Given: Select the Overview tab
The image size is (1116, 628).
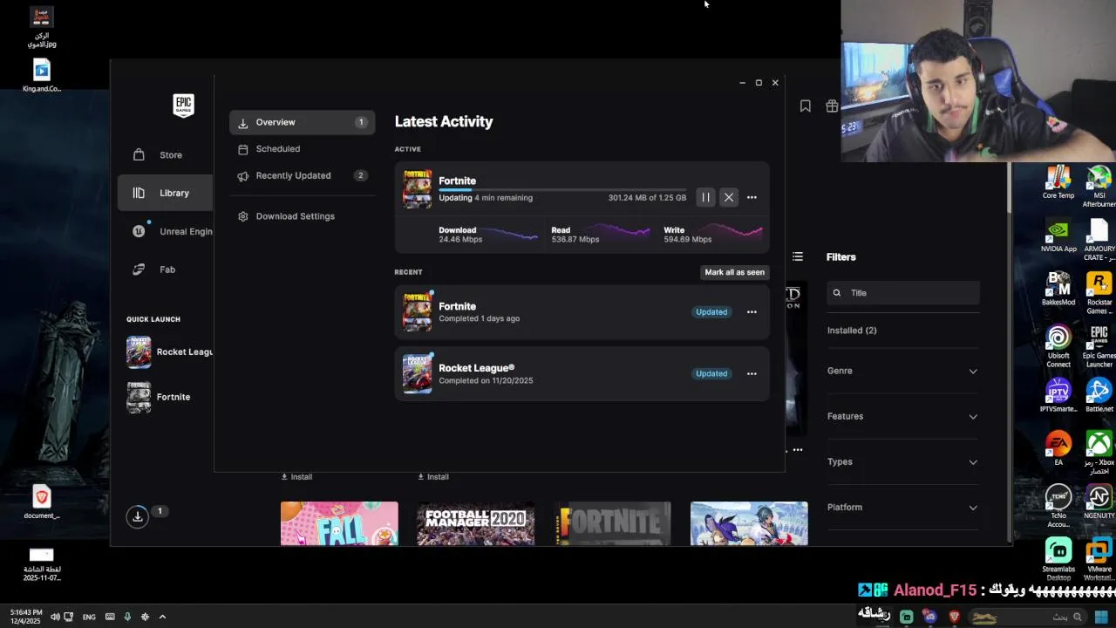Looking at the screenshot, I should [302, 122].
